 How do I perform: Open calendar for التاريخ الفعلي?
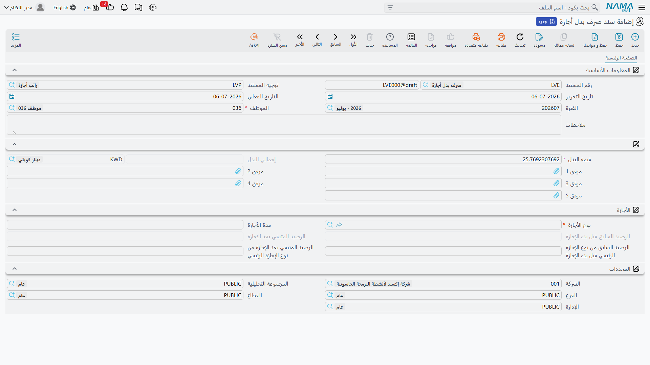(x=12, y=97)
